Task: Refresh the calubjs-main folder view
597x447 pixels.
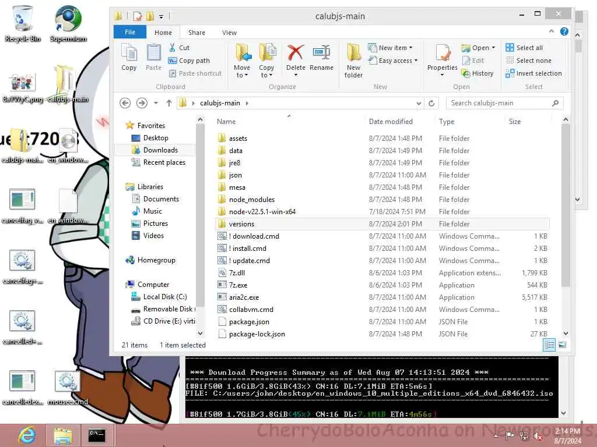Action: tap(431, 103)
